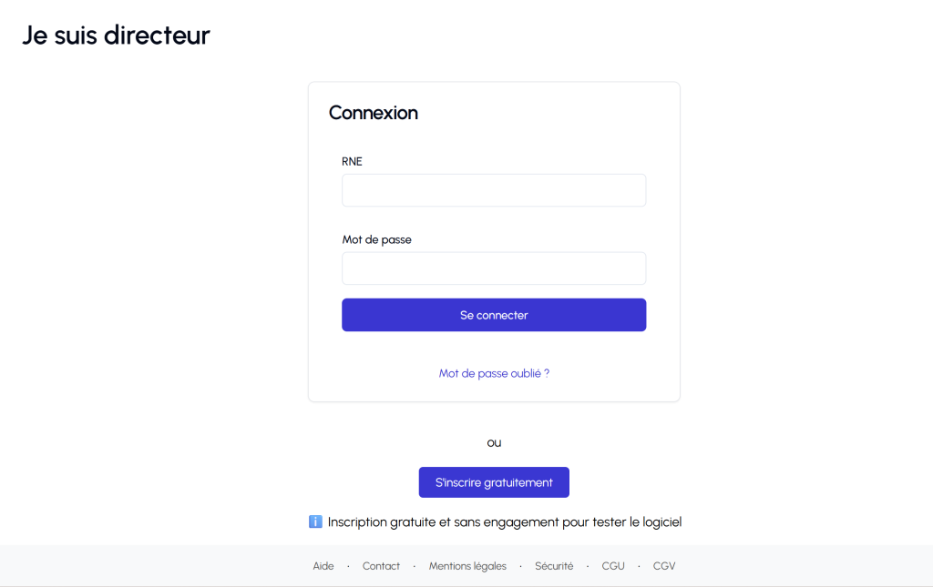Screen dimensions: 933x587
Task: Open the Mot de passe oublié link
Action: click(494, 373)
